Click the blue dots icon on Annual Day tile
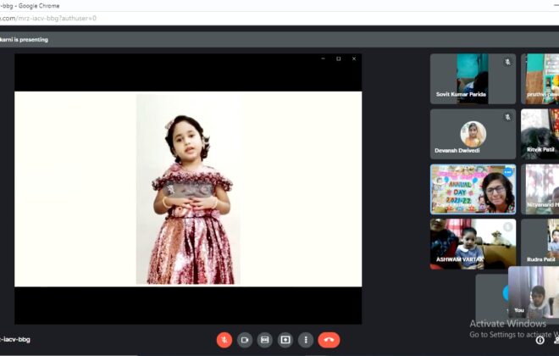Viewport: 559px width, 356px height. coord(507,172)
